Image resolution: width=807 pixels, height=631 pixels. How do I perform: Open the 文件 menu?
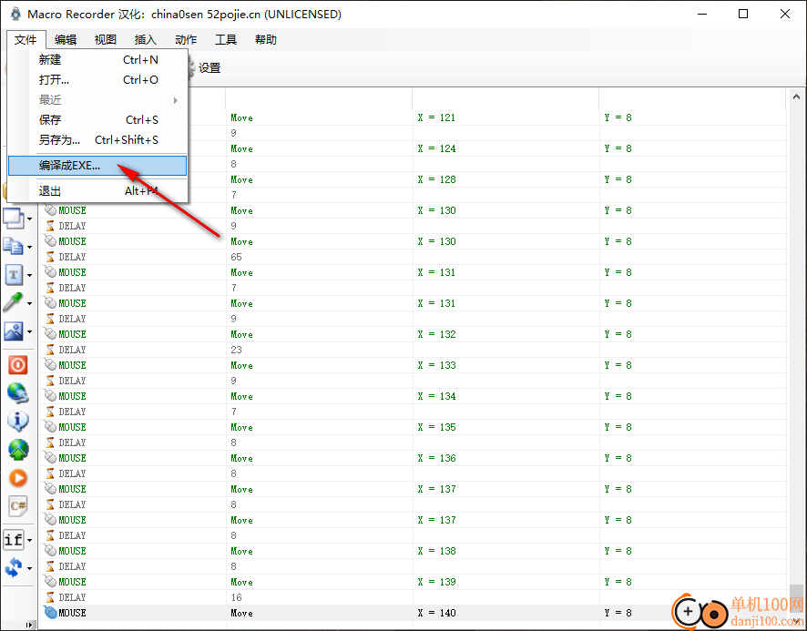point(26,40)
